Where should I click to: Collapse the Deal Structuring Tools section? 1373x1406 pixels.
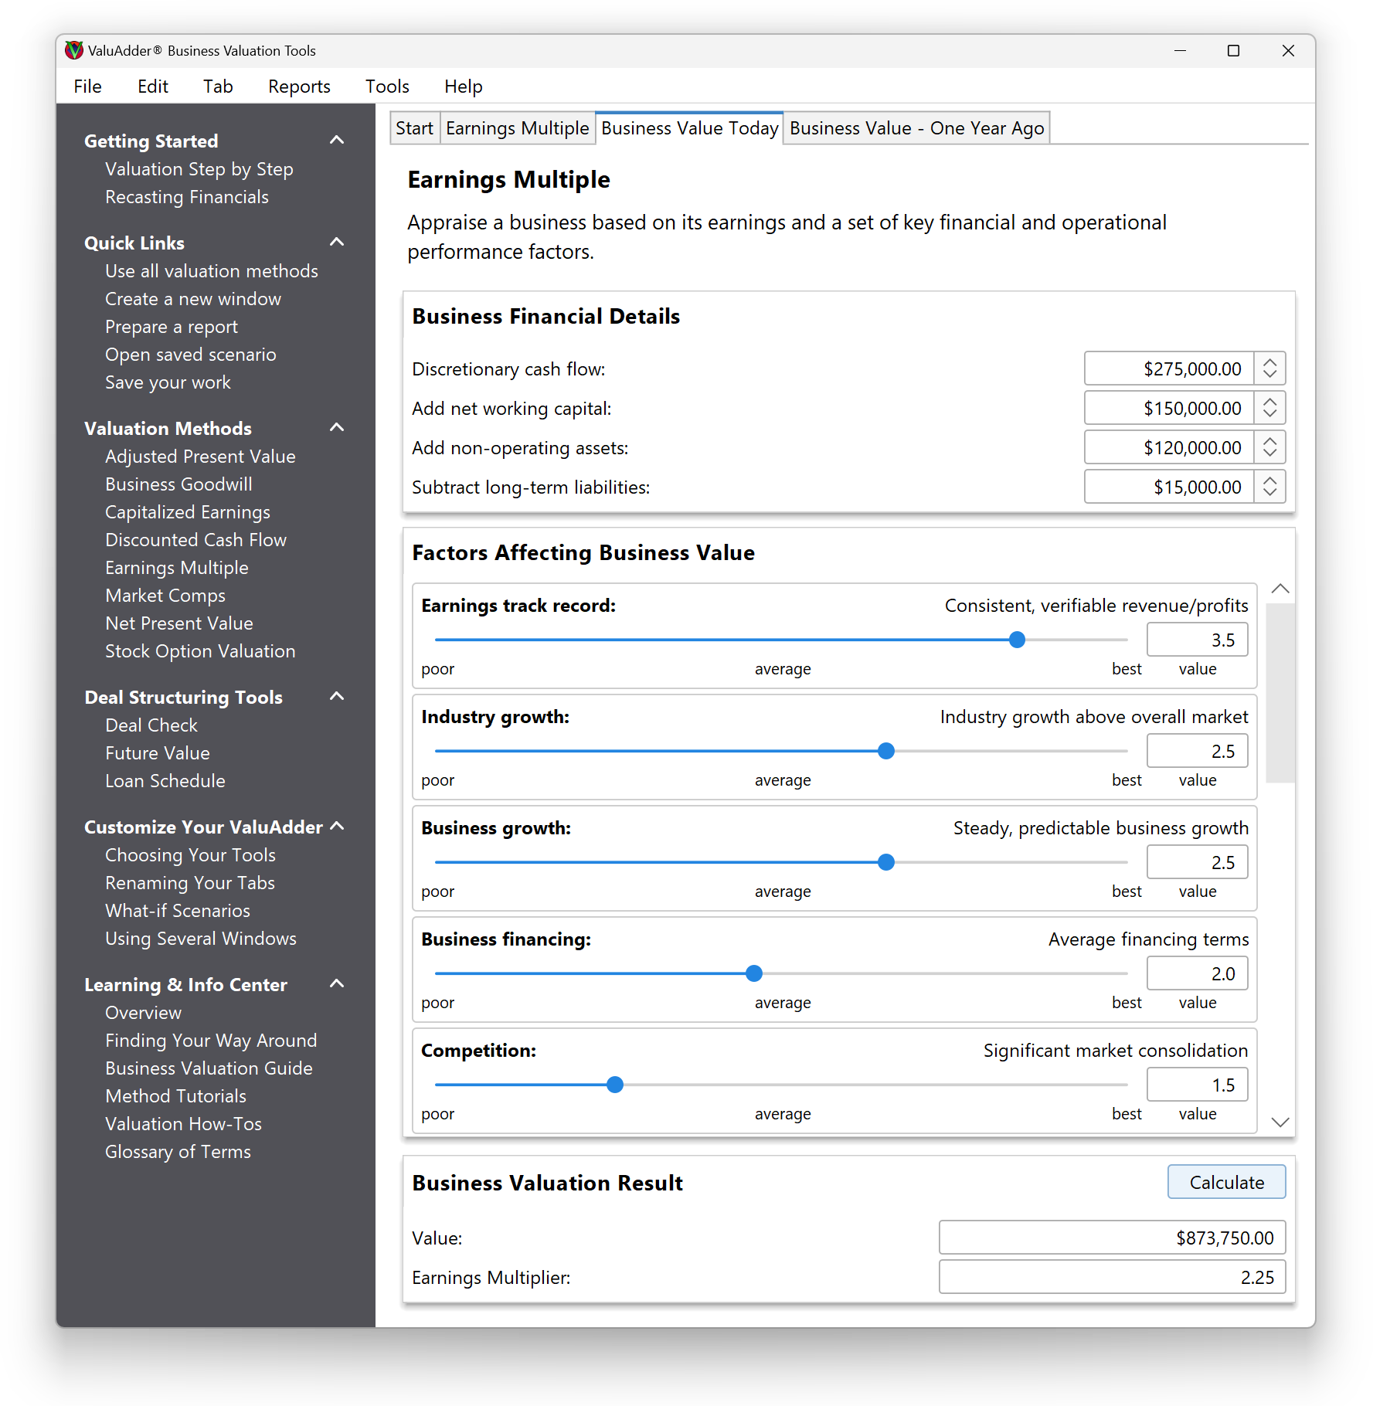[x=337, y=697]
